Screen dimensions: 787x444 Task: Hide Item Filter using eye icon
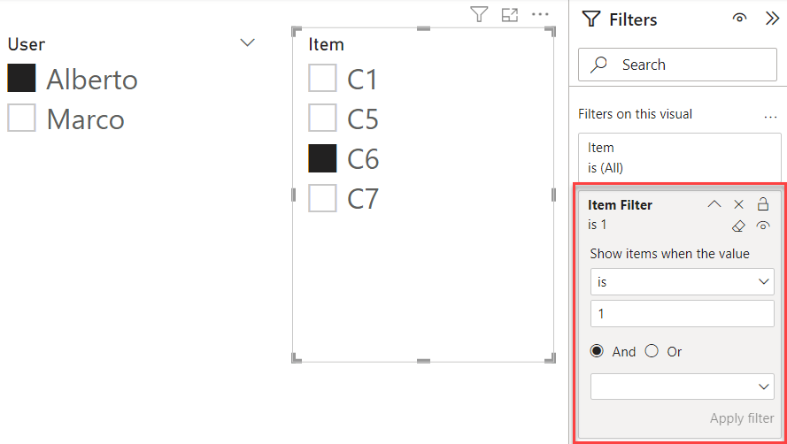763,226
